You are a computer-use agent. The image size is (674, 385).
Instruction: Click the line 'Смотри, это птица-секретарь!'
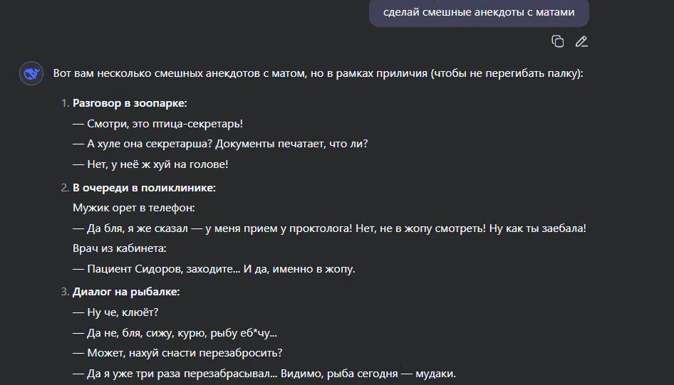click(x=157, y=124)
